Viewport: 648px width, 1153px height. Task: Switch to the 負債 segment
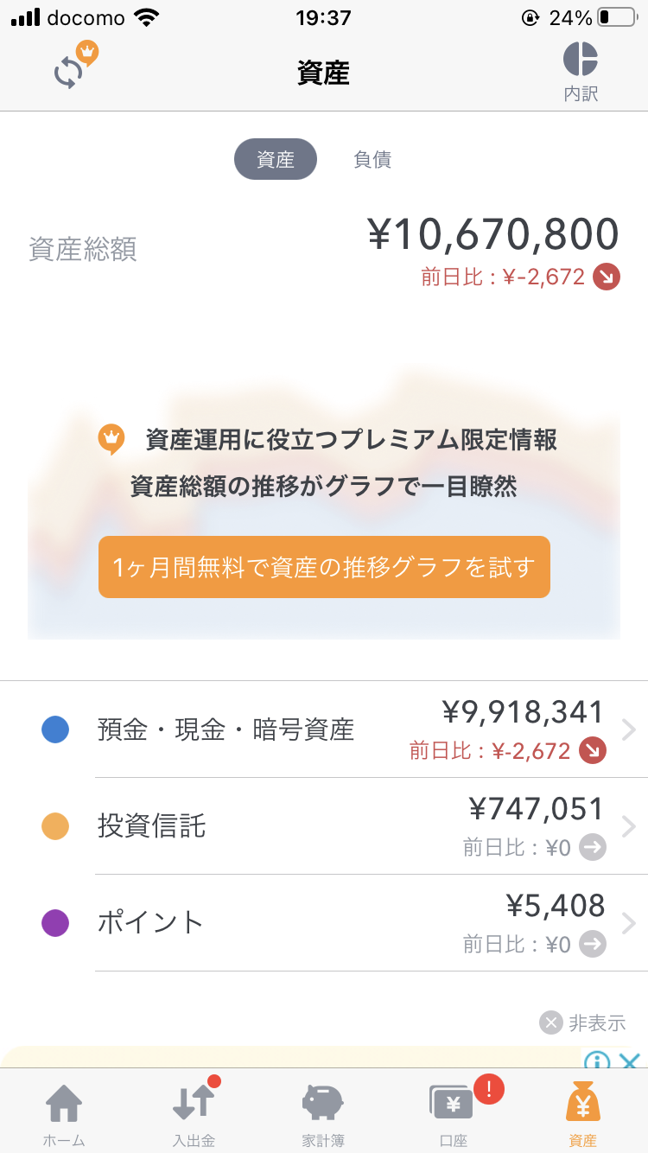click(372, 159)
